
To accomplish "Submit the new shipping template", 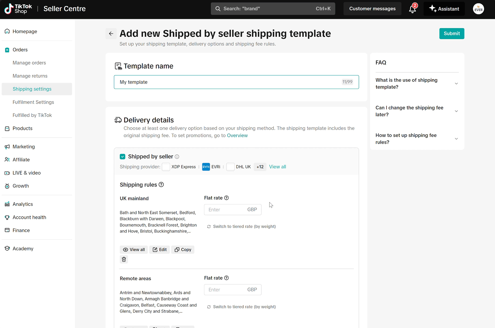I will (x=452, y=33).
